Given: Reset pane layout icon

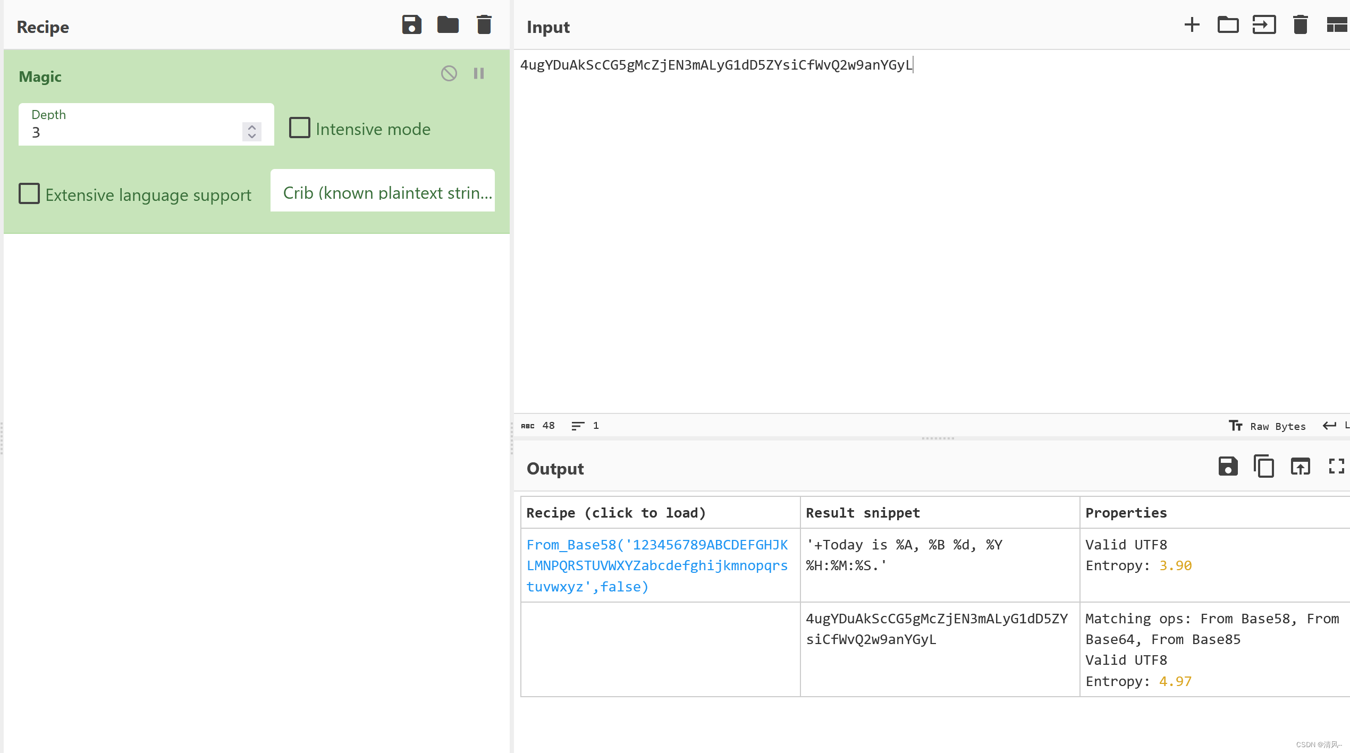Looking at the screenshot, I should click(x=1337, y=25).
